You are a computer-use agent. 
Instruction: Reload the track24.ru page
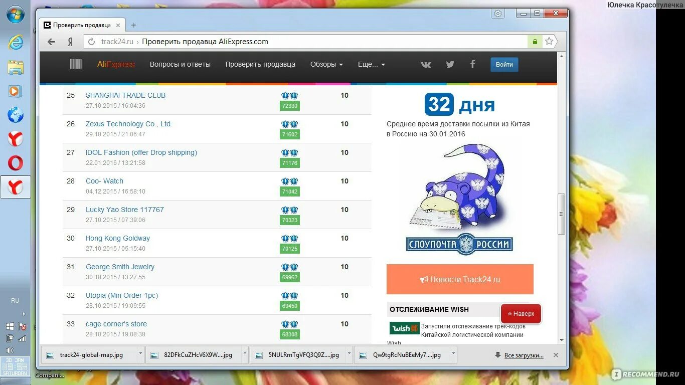[x=91, y=42]
